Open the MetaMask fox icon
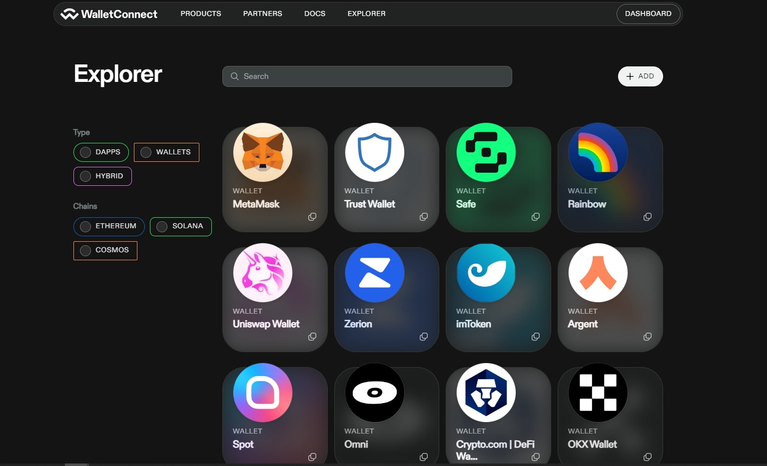This screenshot has width=767, height=466. (x=263, y=152)
